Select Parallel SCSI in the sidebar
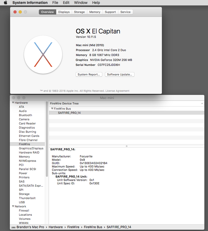This screenshot has width=208, height=231. click(x=27, y=169)
